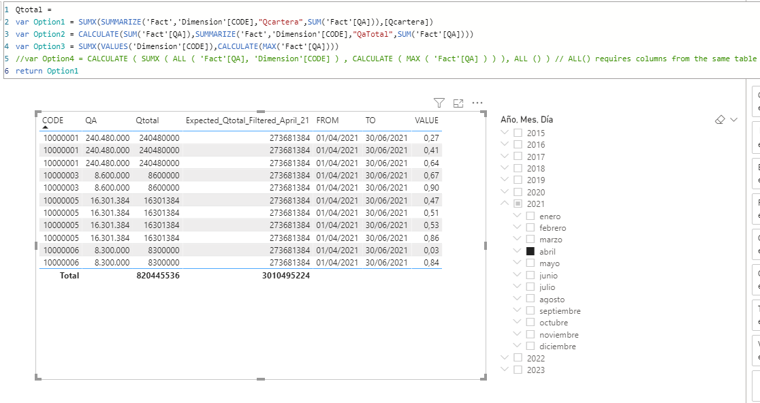This screenshot has width=760, height=403.
Task: Sort by Expected_Qtotal_Filtered_April_21 column header
Action: point(247,120)
